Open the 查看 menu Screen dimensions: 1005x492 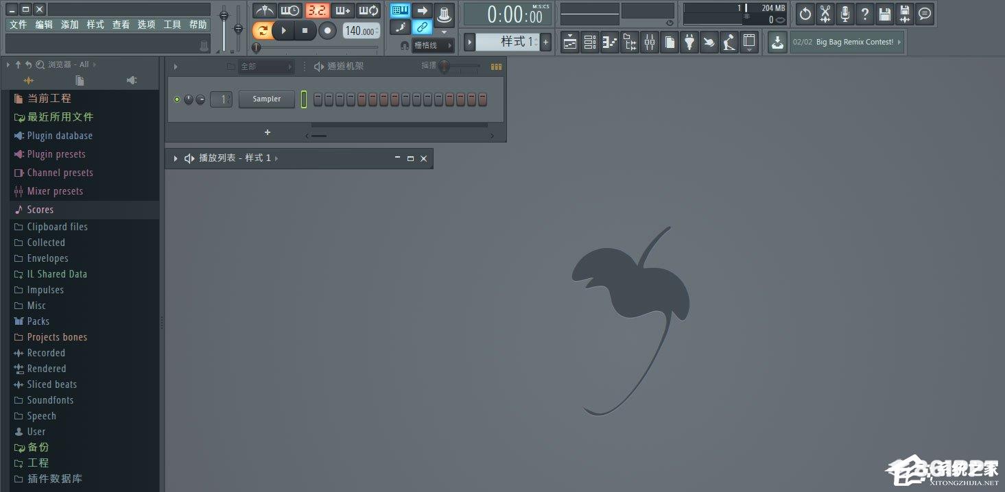coord(121,25)
